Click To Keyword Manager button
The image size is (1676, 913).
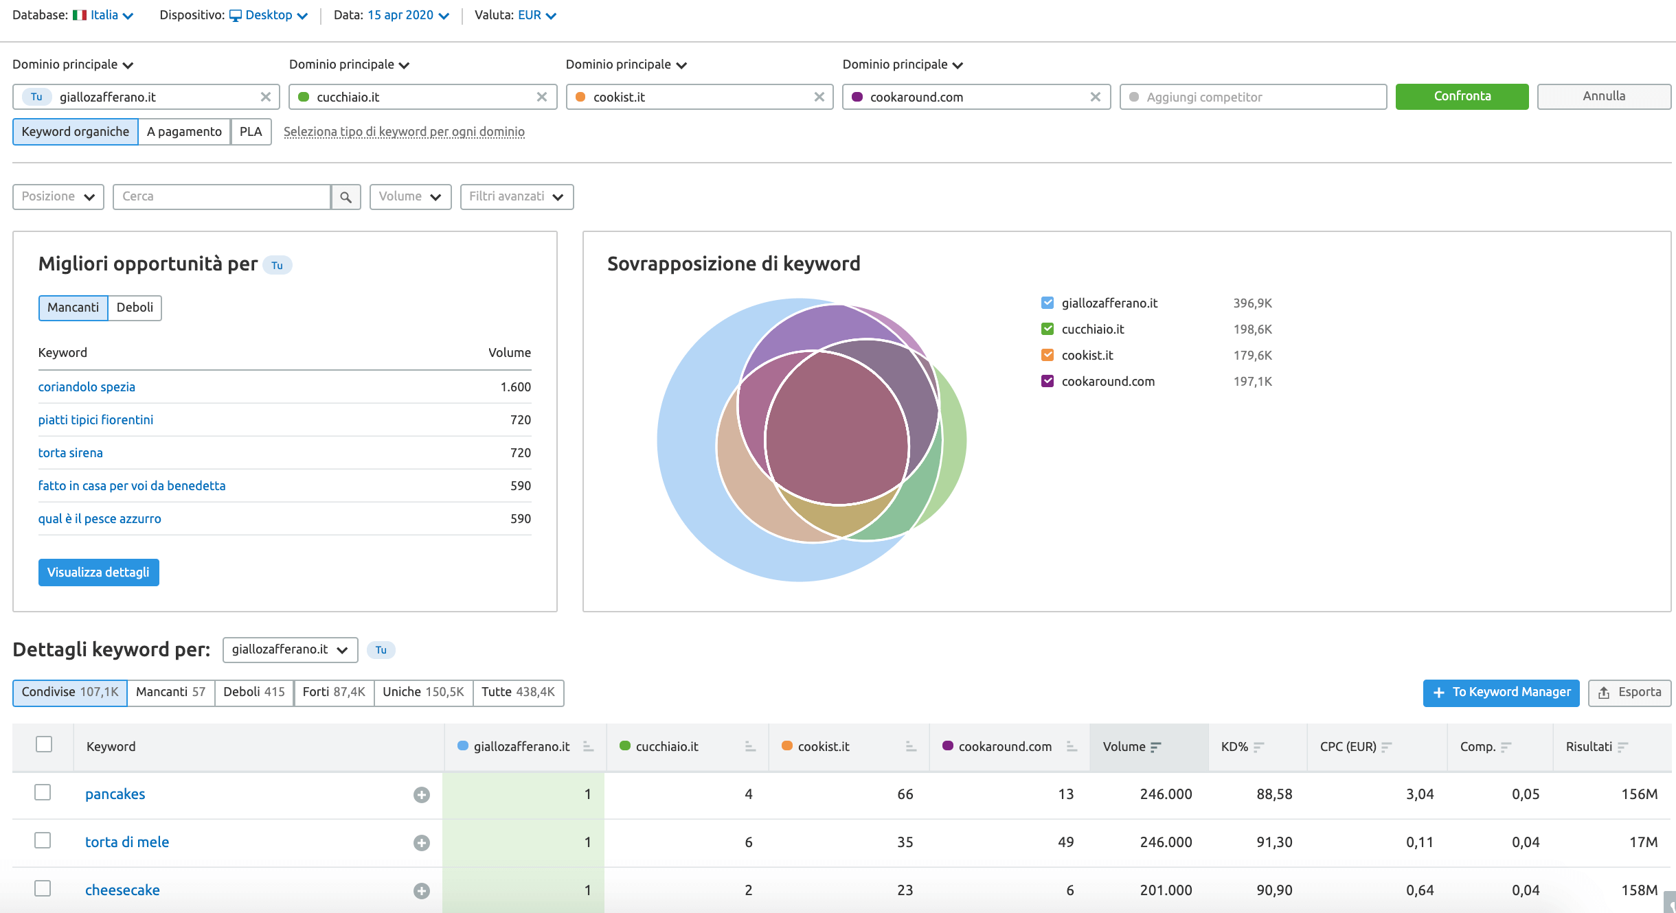point(1501,693)
